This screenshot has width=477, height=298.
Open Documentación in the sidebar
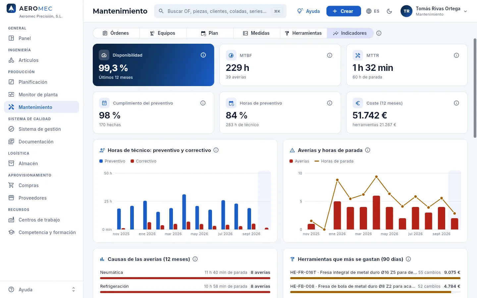pyautogui.click(x=41, y=142)
